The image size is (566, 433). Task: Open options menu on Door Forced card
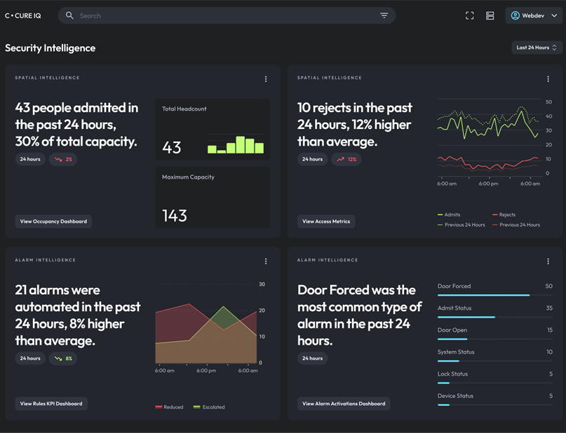pyautogui.click(x=548, y=261)
